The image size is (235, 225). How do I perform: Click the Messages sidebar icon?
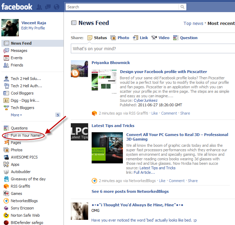pyautogui.click(x=6, y=51)
